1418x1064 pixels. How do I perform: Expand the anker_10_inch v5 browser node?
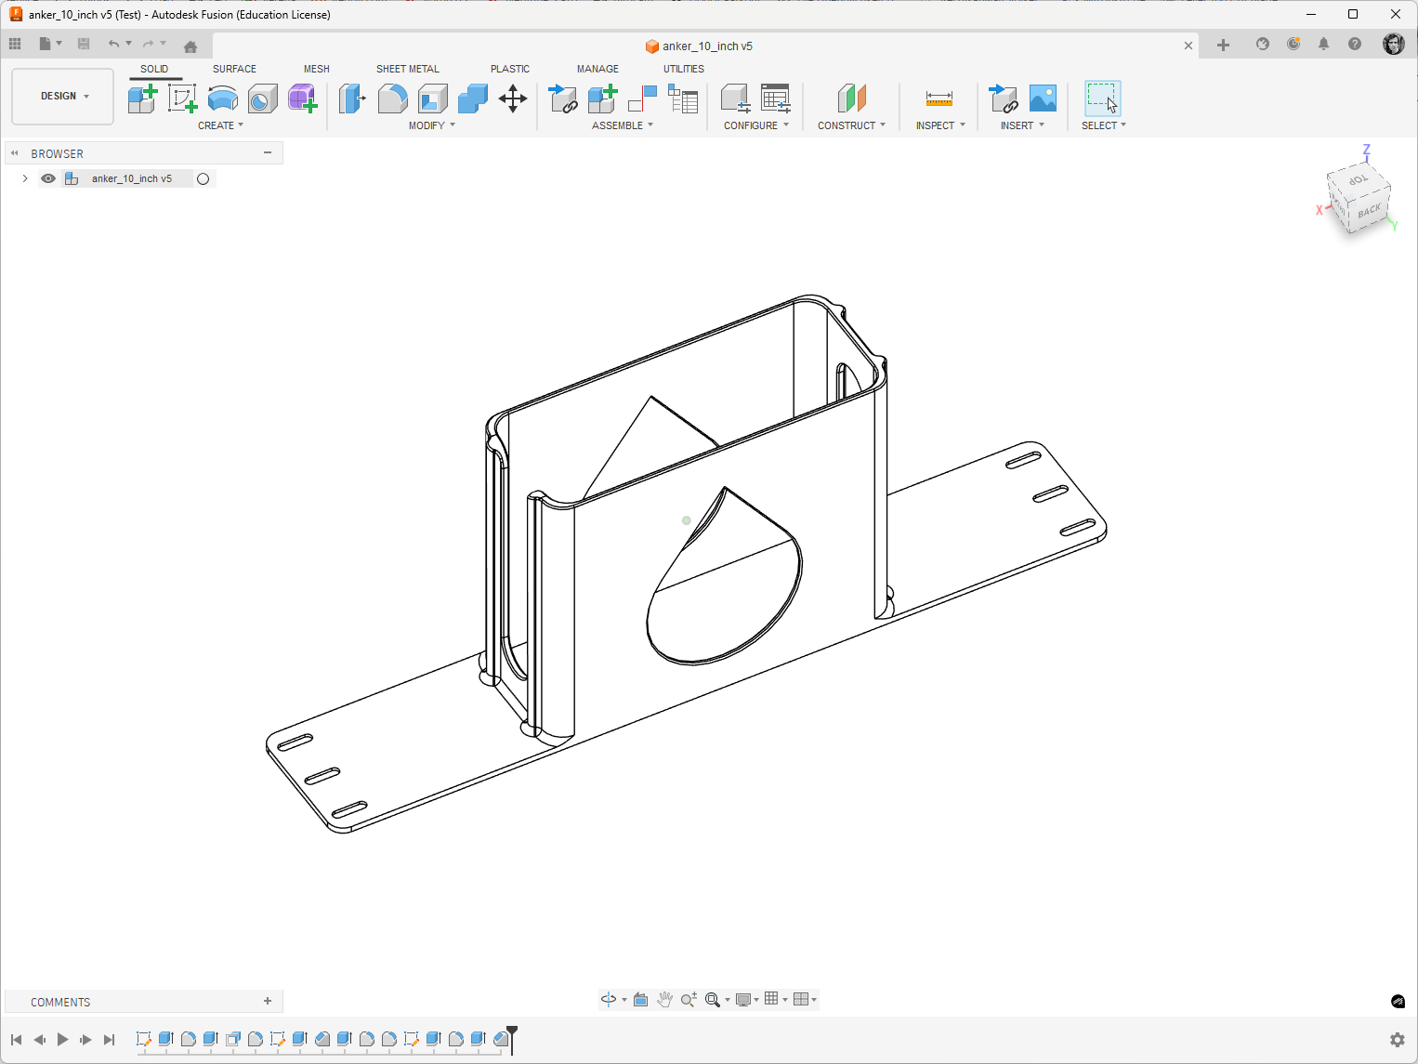pyautogui.click(x=25, y=178)
